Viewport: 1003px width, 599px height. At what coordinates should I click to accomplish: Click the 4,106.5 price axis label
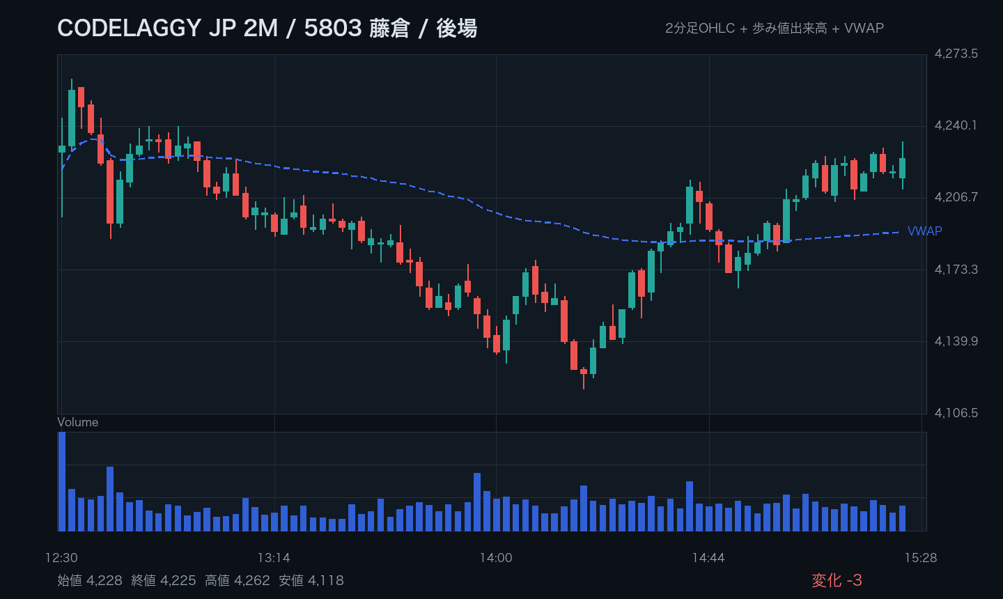click(x=956, y=413)
